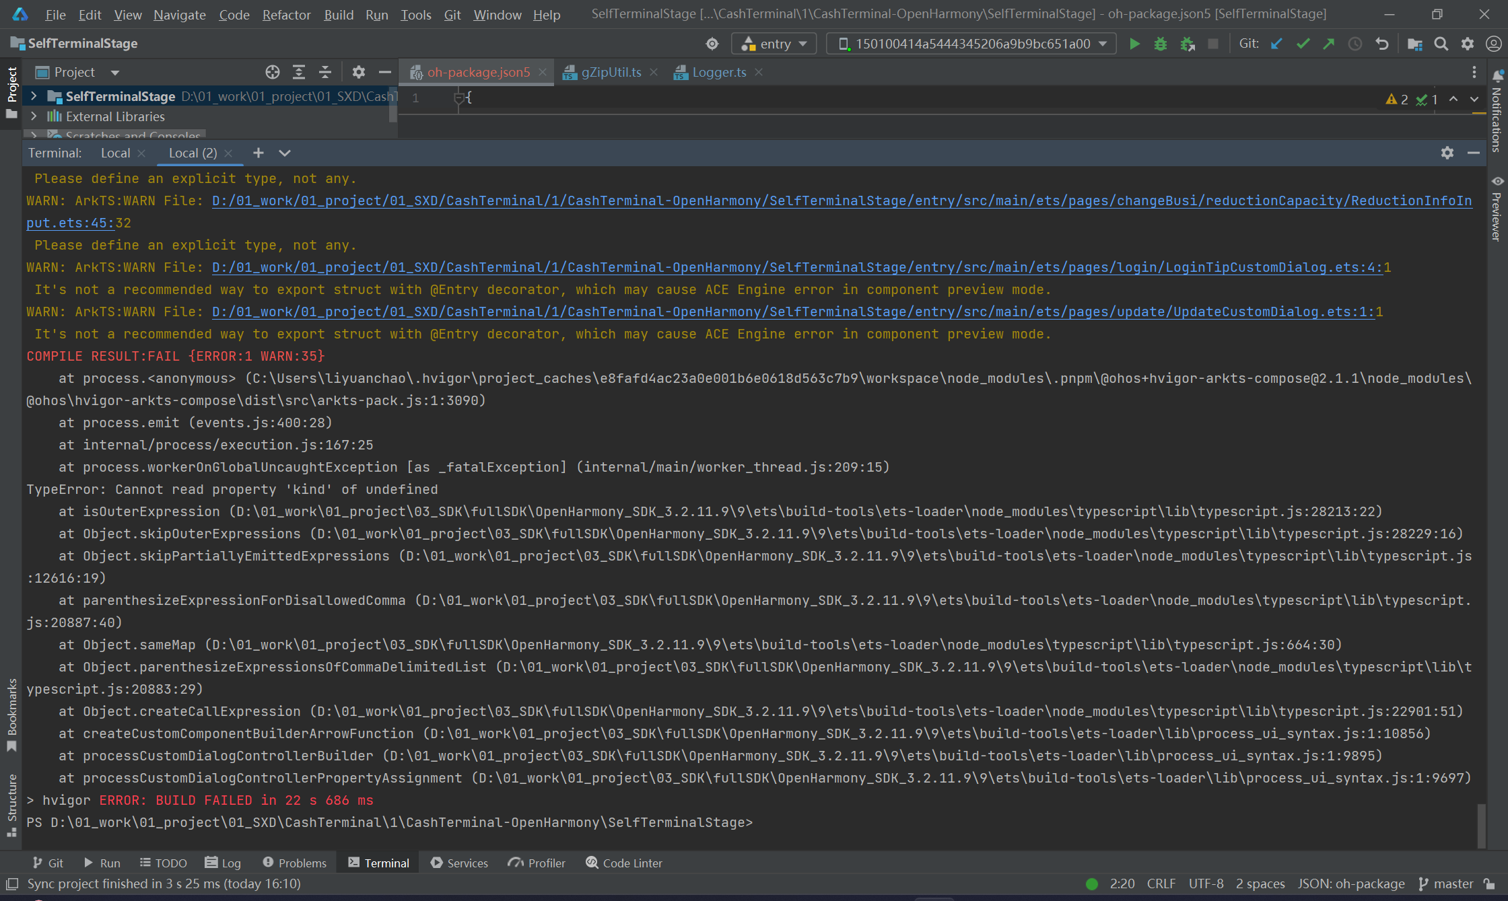Open ReductionInfoInput.ets warning file link
The image size is (1508, 901).
click(x=842, y=201)
